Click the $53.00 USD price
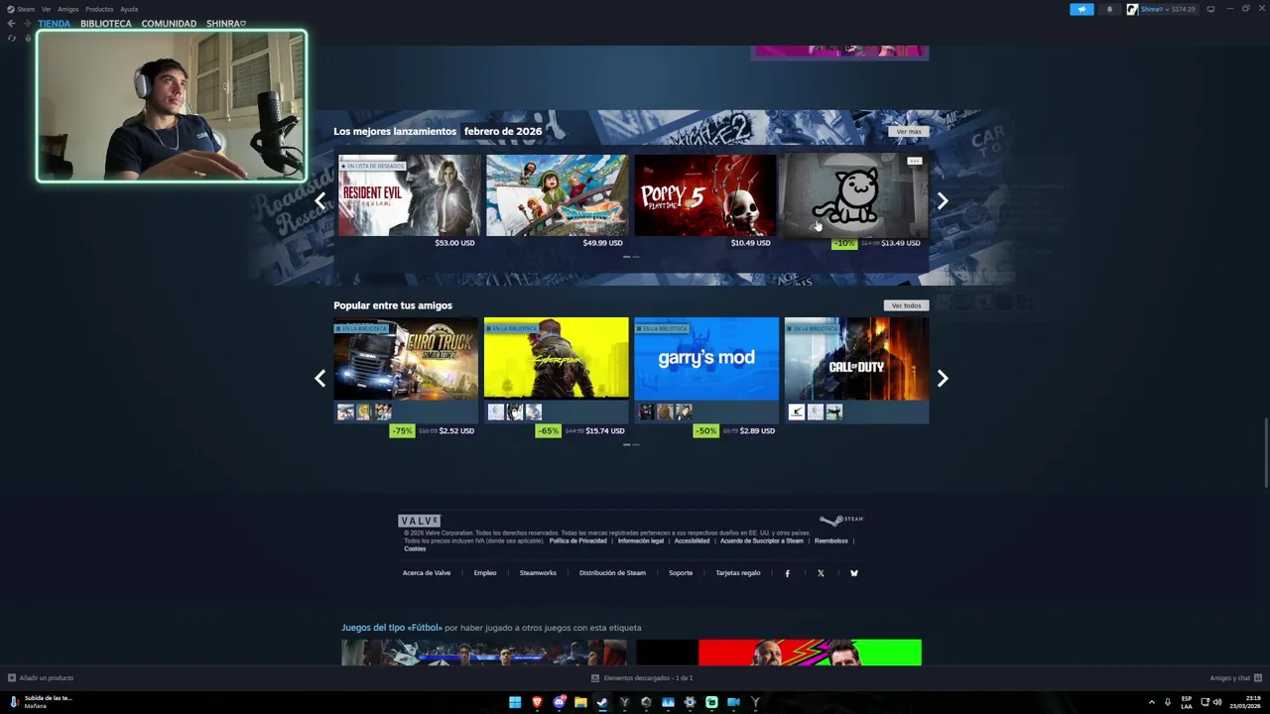This screenshot has height=714, width=1270. point(454,243)
